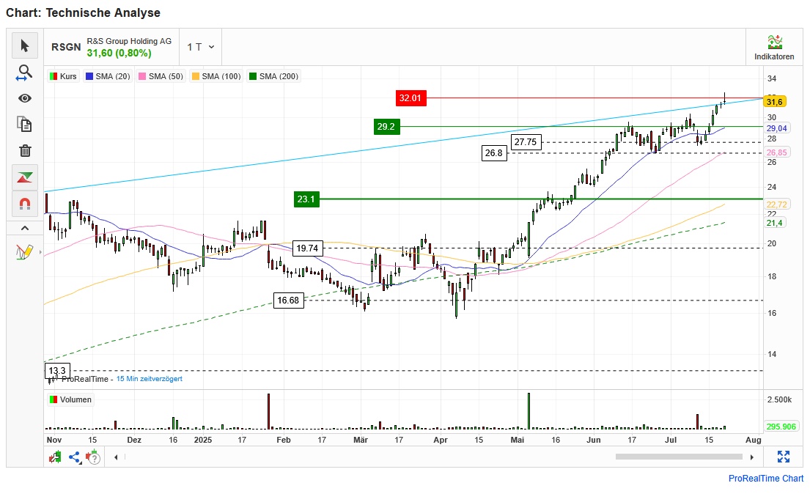
Task: Click the right scroll arrow of the timeline
Action: click(x=752, y=457)
